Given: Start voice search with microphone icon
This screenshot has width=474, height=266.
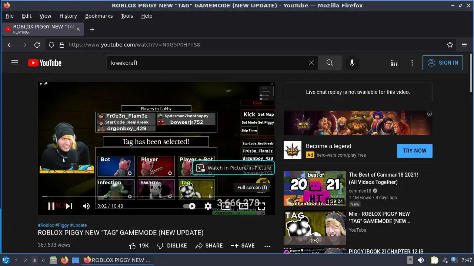Looking at the screenshot, I should [x=352, y=63].
